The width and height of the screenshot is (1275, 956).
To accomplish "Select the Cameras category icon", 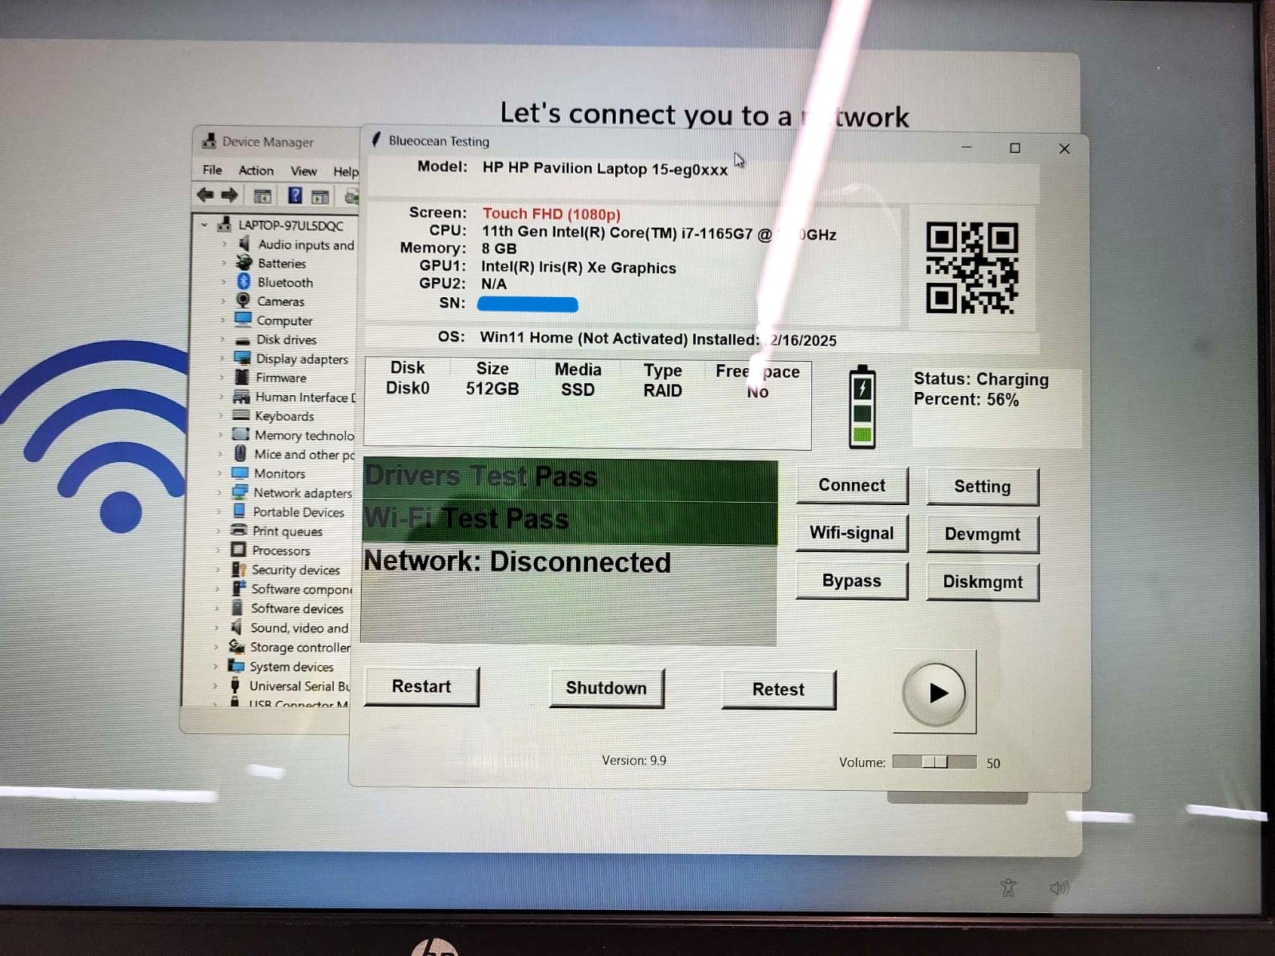I will [243, 300].
